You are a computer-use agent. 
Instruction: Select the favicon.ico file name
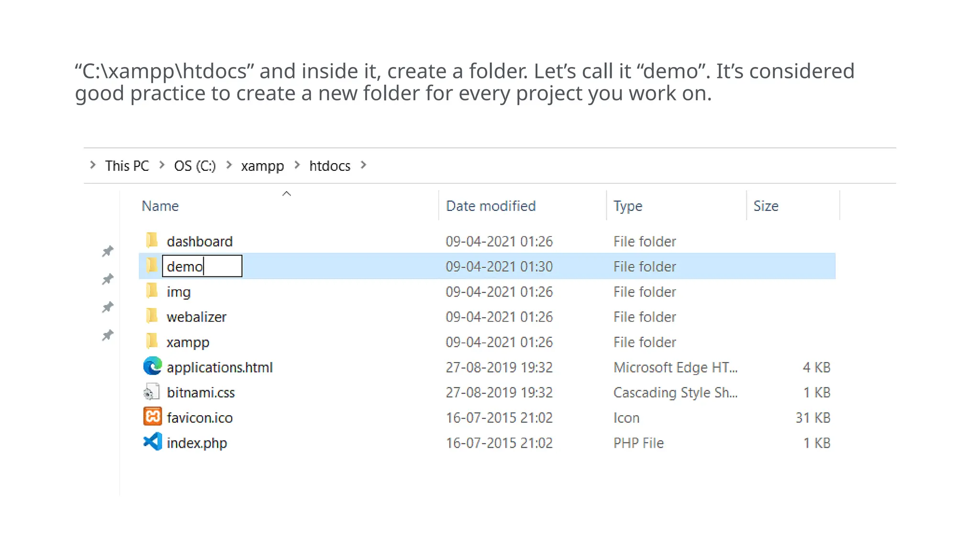pos(200,418)
